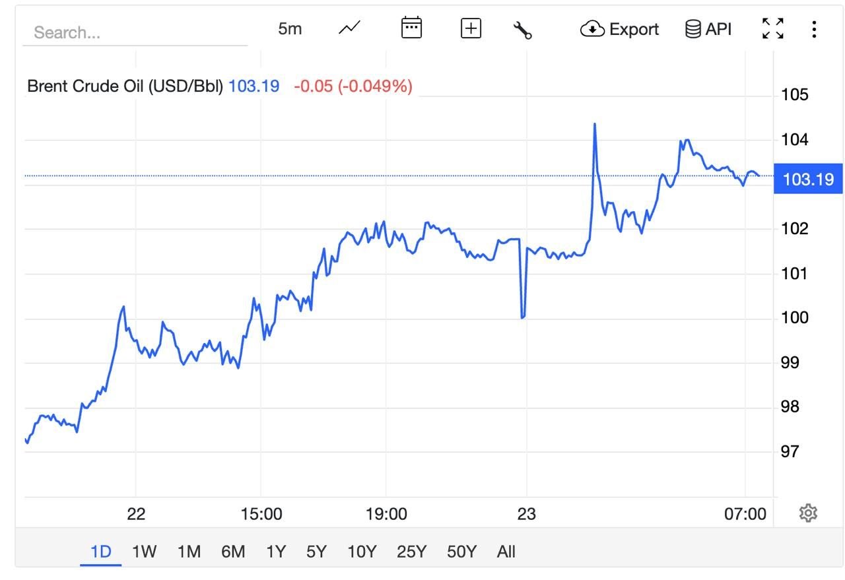Choose the 5Y time range
Screen dimensions: 845x580
pos(316,552)
